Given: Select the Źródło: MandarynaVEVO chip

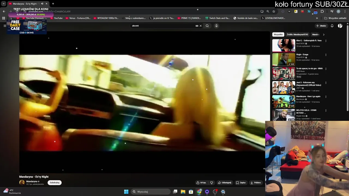Looking at the screenshot, I should 297,35.
